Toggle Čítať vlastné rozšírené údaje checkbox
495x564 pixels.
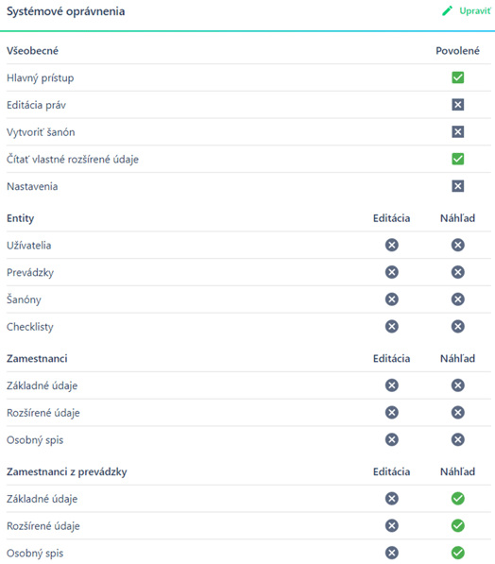pyautogui.click(x=457, y=159)
